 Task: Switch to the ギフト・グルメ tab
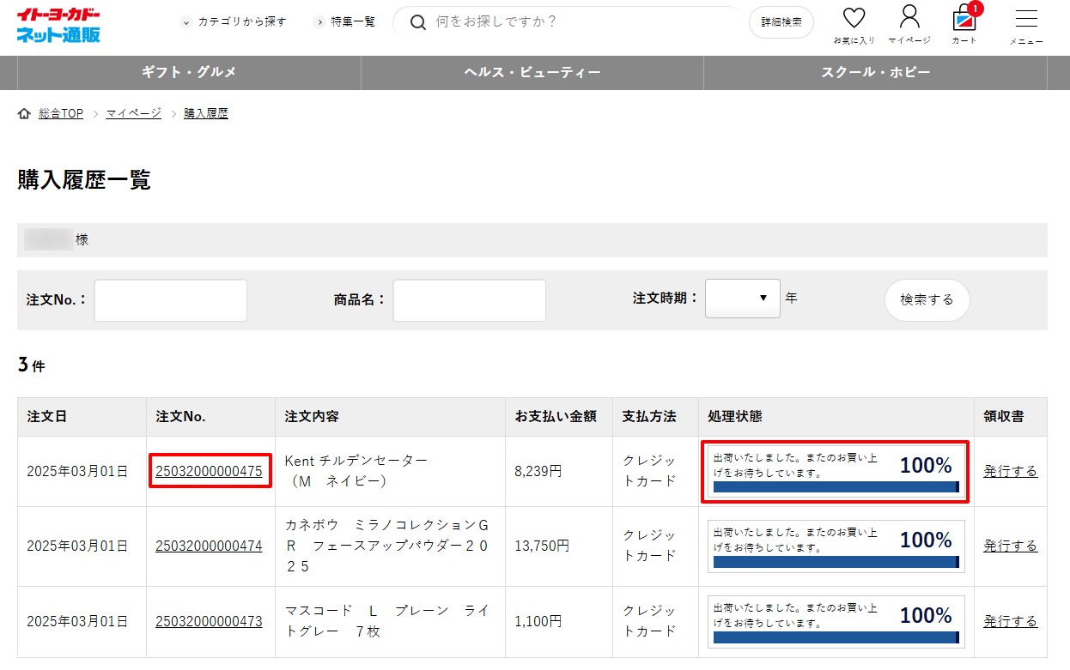point(189,73)
